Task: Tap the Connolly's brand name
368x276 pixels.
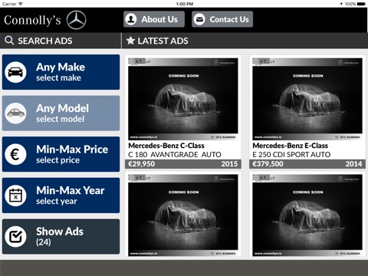Action: click(x=32, y=21)
